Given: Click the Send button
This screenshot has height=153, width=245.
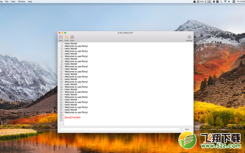Looking at the screenshot, I should tap(187, 129).
